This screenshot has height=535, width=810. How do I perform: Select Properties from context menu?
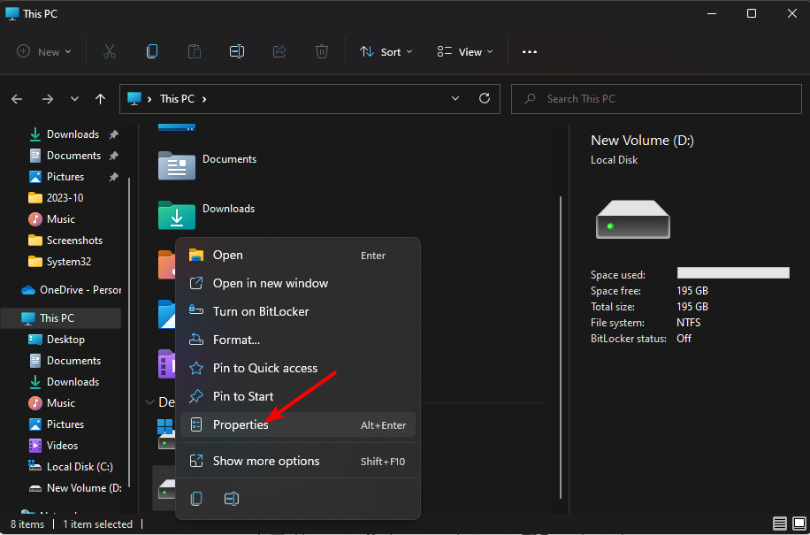click(241, 424)
